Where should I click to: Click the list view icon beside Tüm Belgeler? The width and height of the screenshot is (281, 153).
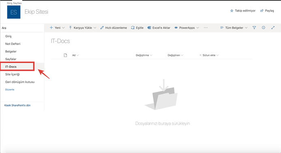click(x=222, y=28)
